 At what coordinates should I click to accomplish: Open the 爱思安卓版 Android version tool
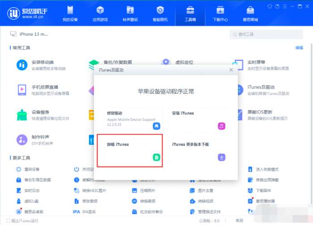pyautogui.click(x=30, y=212)
